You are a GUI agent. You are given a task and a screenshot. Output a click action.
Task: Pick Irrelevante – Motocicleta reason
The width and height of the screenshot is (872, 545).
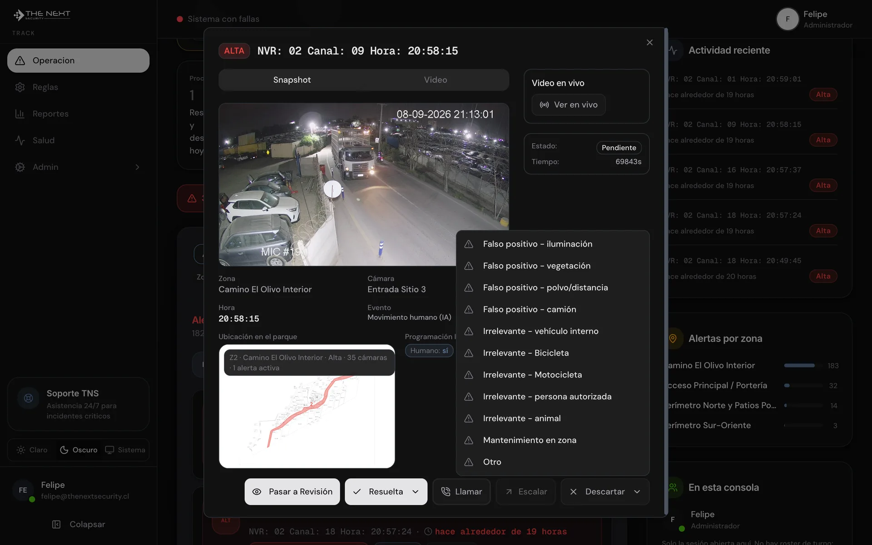point(553,375)
